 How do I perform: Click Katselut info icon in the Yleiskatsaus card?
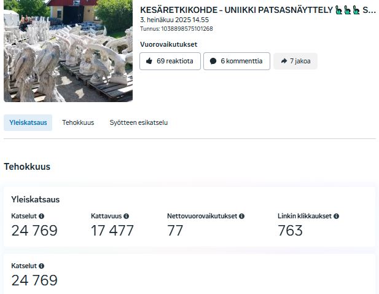42,217
